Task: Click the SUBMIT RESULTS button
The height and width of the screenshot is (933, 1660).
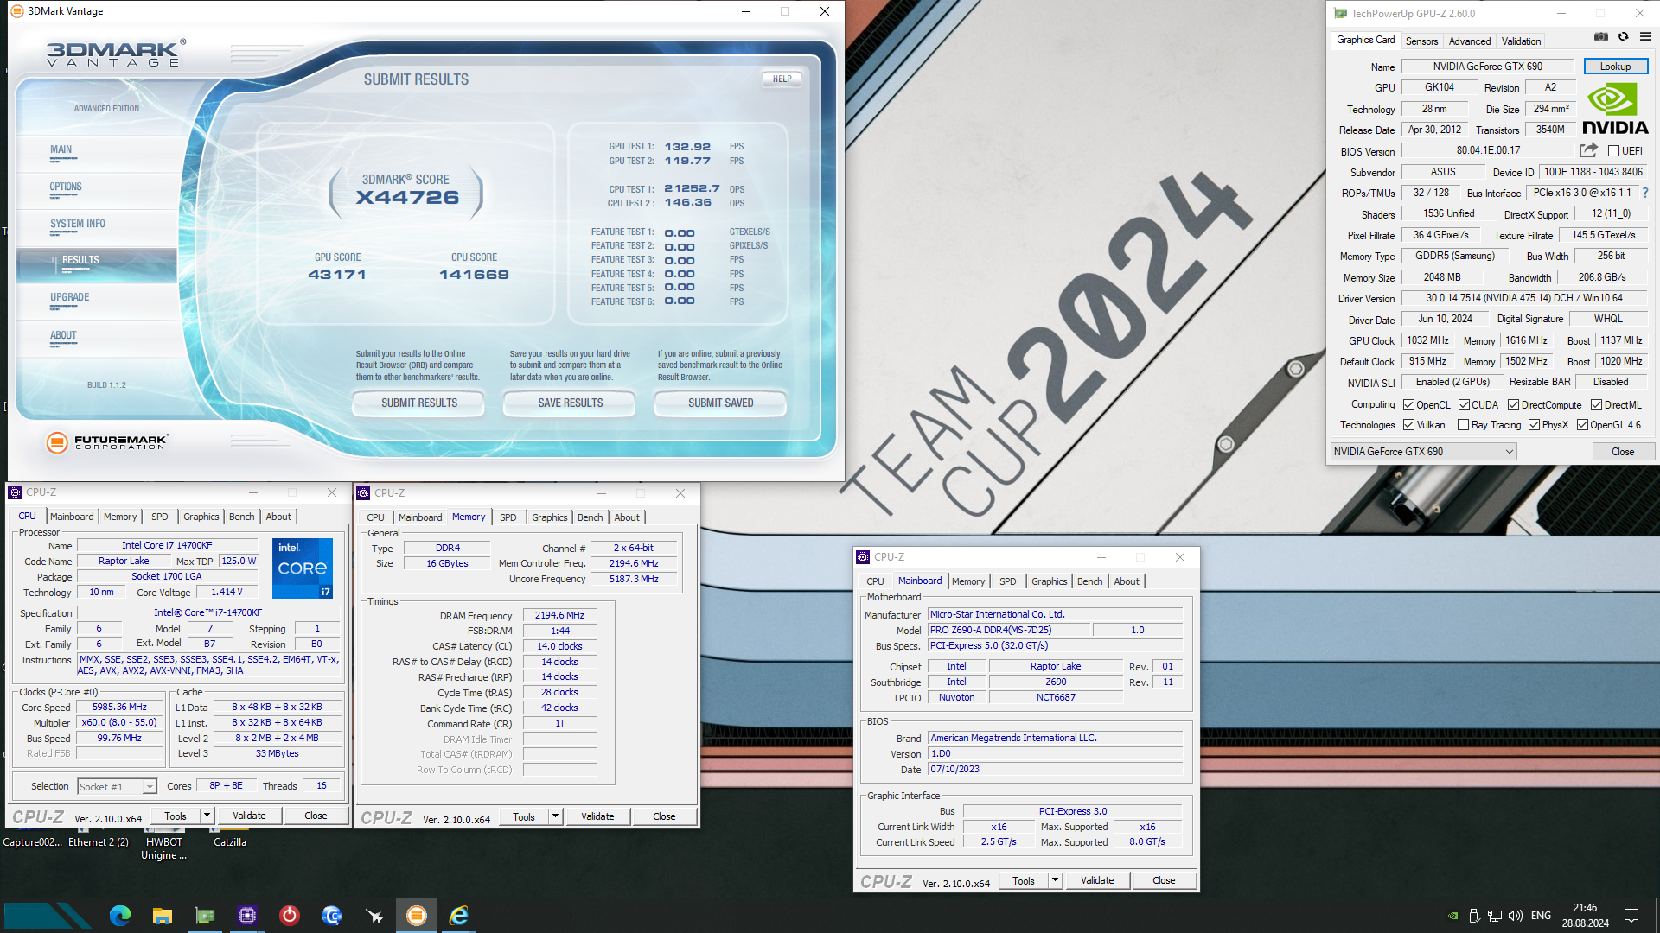Action: (x=419, y=403)
